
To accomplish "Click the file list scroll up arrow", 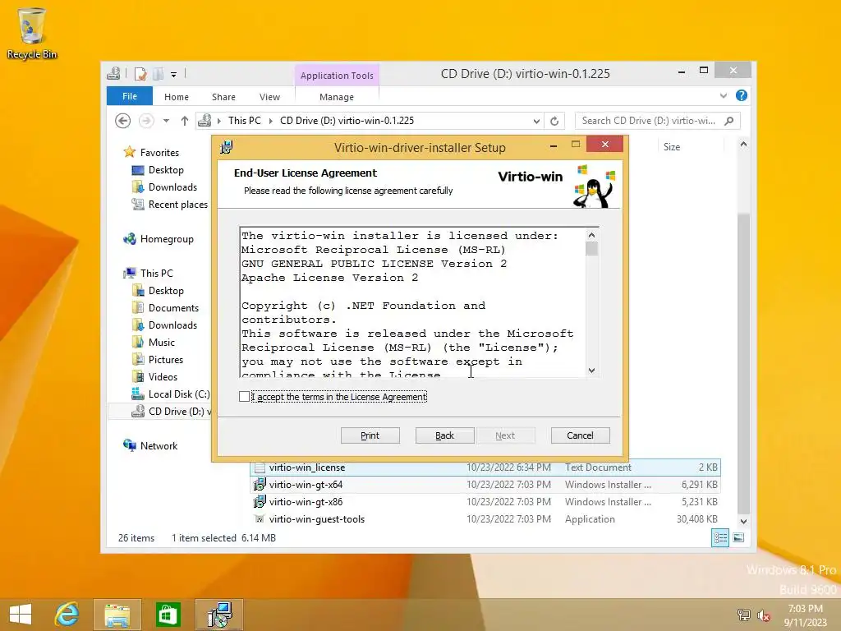I will tap(743, 145).
